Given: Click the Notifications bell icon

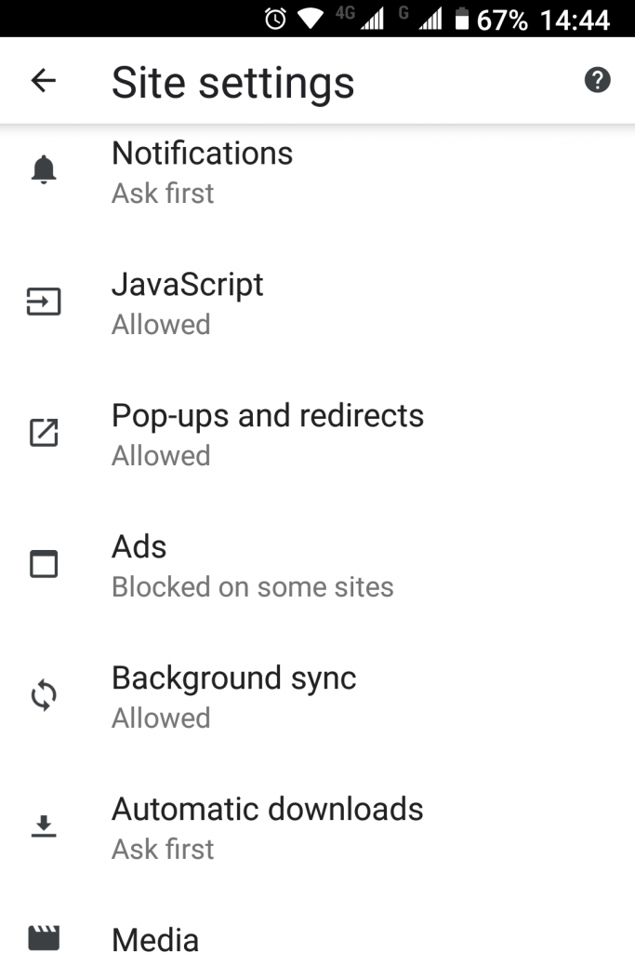Looking at the screenshot, I should point(42,168).
